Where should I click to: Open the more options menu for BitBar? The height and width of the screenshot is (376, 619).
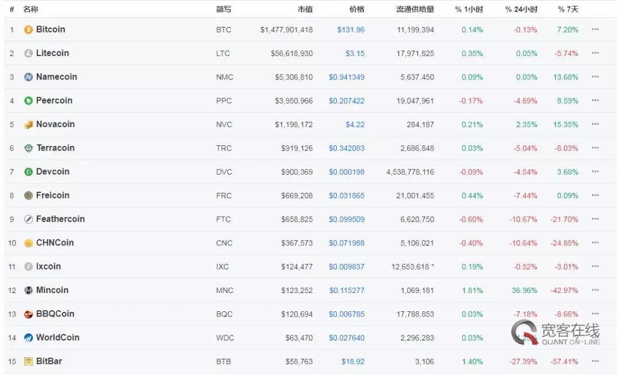point(596,361)
